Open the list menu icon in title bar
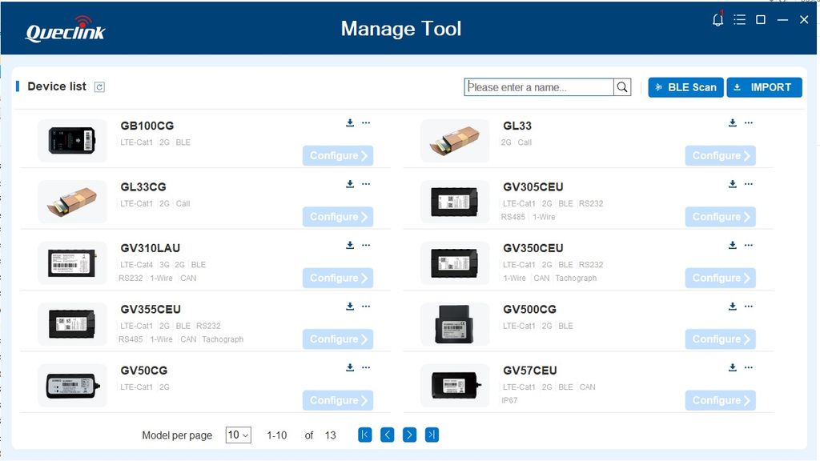 pyautogui.click(x=739, y=20)
